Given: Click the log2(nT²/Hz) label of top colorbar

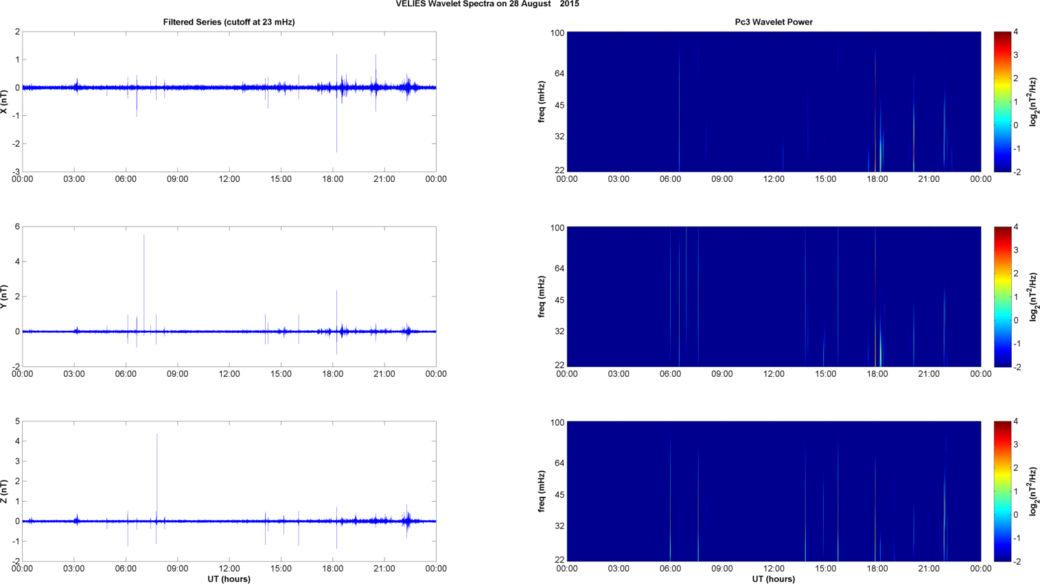Looking at the screenshot, I should (x=1033, y=102).
